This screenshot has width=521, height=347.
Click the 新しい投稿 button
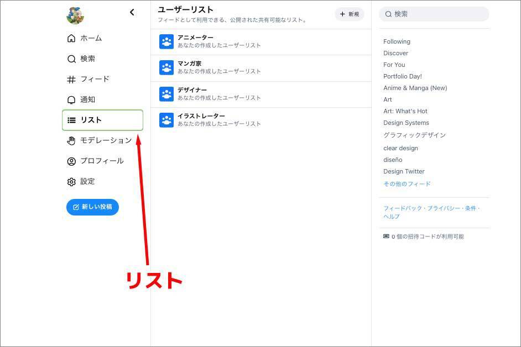92,207
